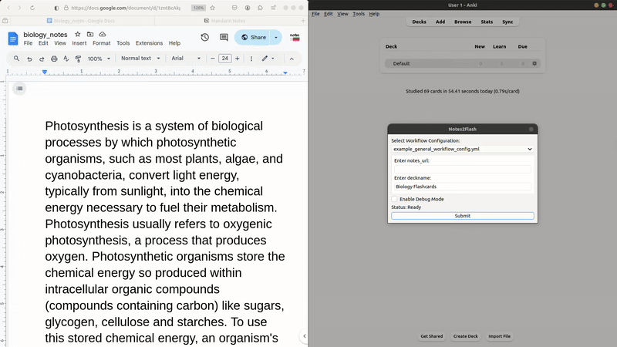Click Anki's Sync button
Image resolution: width=617 pixels, height=347 pixels.
(507, 22)
